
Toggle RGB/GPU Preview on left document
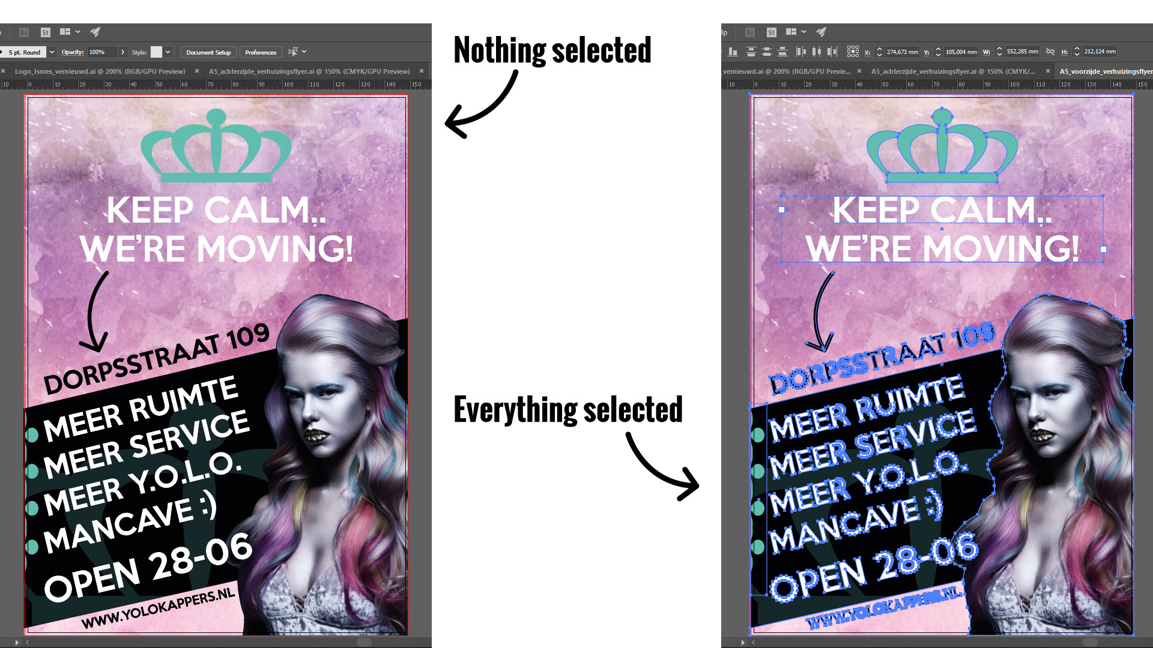pyautogui.click(x=104, y=71)
